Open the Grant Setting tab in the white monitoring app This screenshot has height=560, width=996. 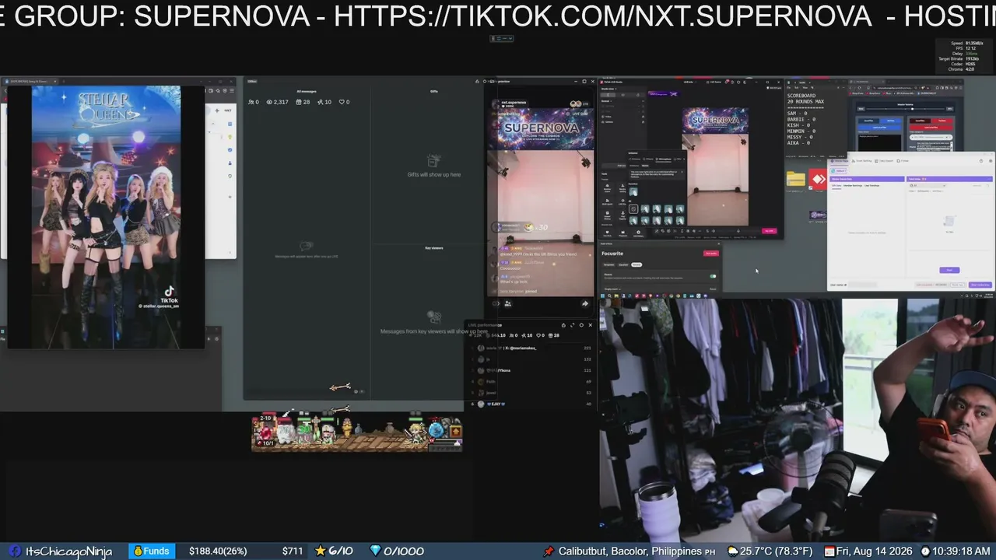pyautogui.click(x=861, y=161)
